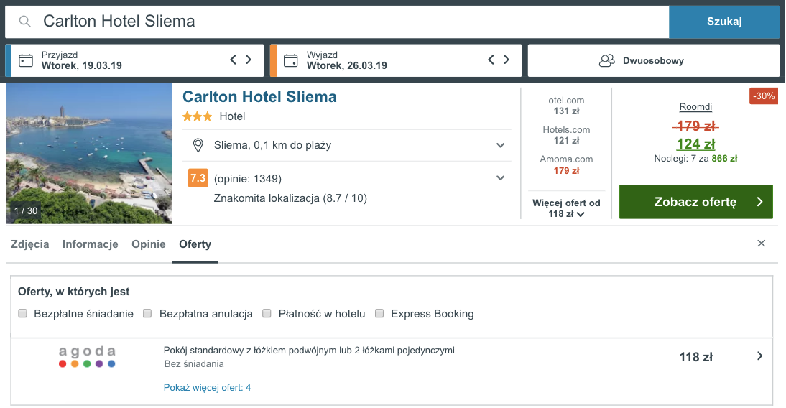Click Pokaż więcej ofert: 4 link
This screenshot has width=786, height=408.
[x=207, y=387]
